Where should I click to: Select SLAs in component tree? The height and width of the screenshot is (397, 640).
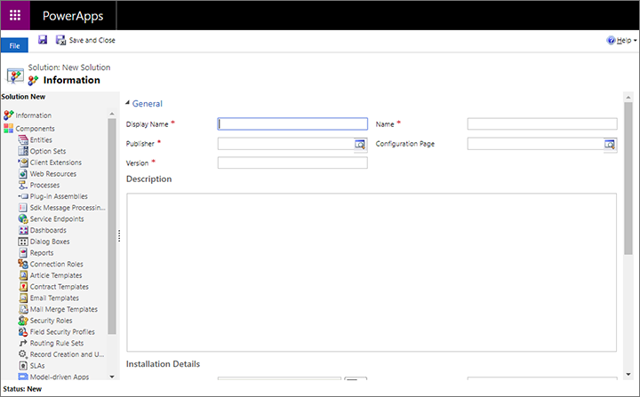point(37,366)
